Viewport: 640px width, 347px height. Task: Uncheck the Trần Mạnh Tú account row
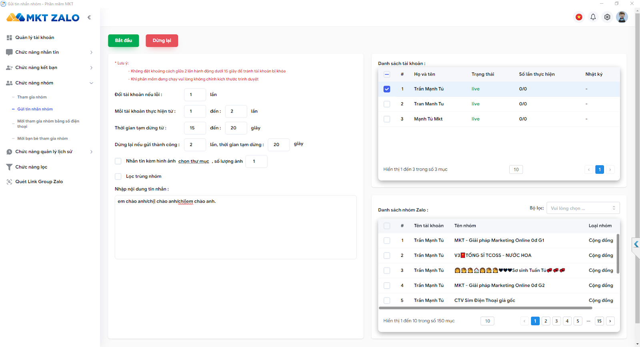tap(387, 89)
